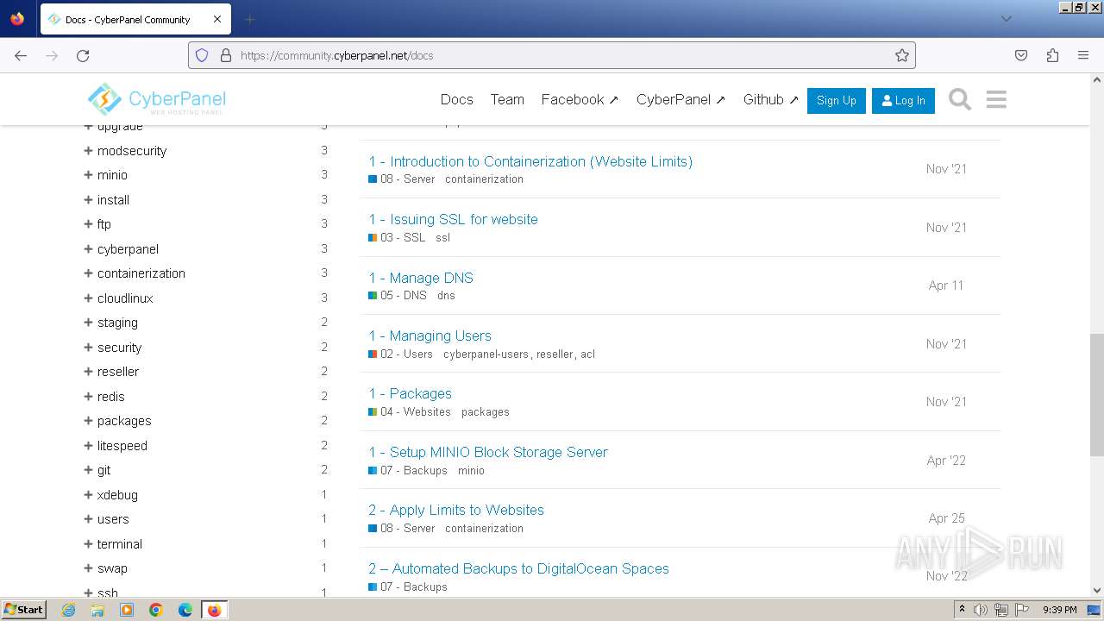Open the Docs header menu item
This screenshot has width=1104, height=621.
click(456, 99)
